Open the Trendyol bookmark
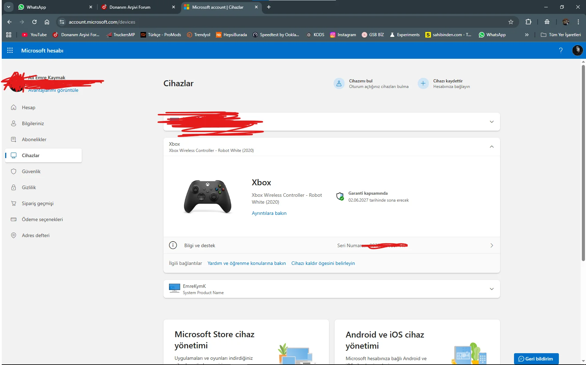The height and width of the screenshot is (365, 586). [x=199, y=35]
